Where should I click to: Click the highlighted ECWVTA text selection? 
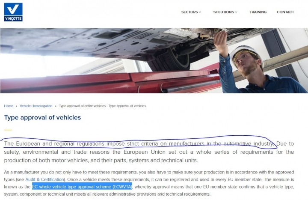pyautogui.click(x=82, y=187)
